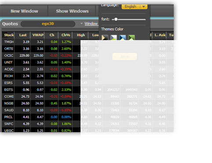Choose the white and lime theme color icon
Viewport: 212px width, 163px height.
click(113, 37)
